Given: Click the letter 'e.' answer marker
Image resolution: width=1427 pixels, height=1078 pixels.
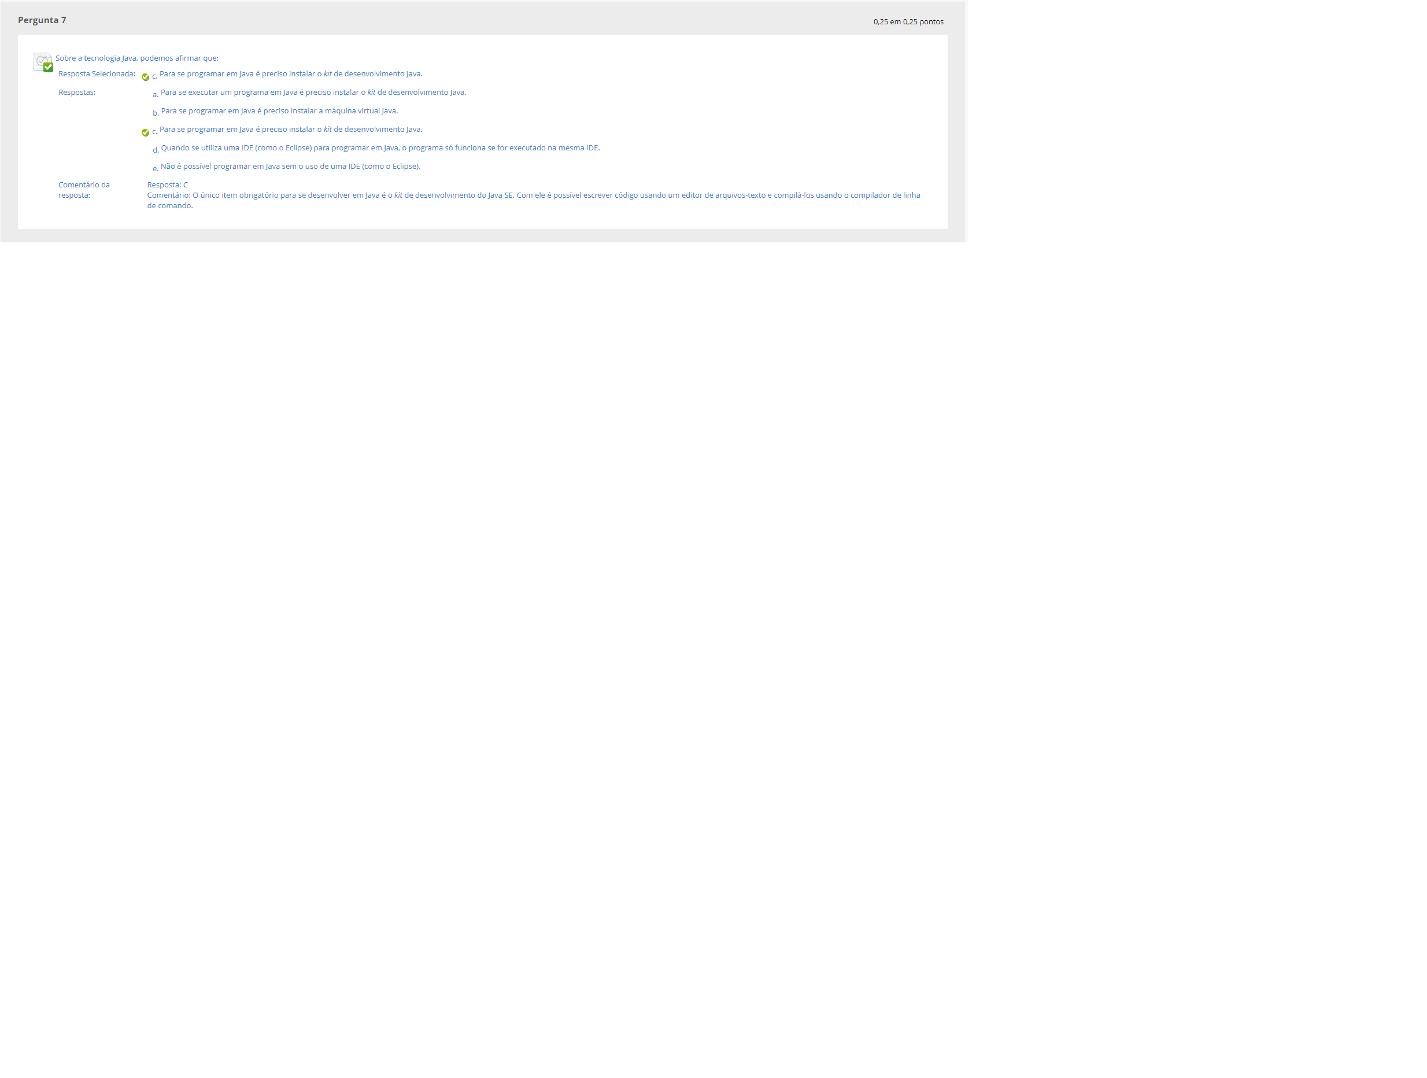Looking at the screenshot, I should click(156, 169).
